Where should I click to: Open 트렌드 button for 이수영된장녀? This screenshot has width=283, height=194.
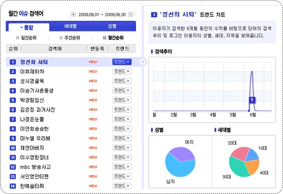point(122,157)
